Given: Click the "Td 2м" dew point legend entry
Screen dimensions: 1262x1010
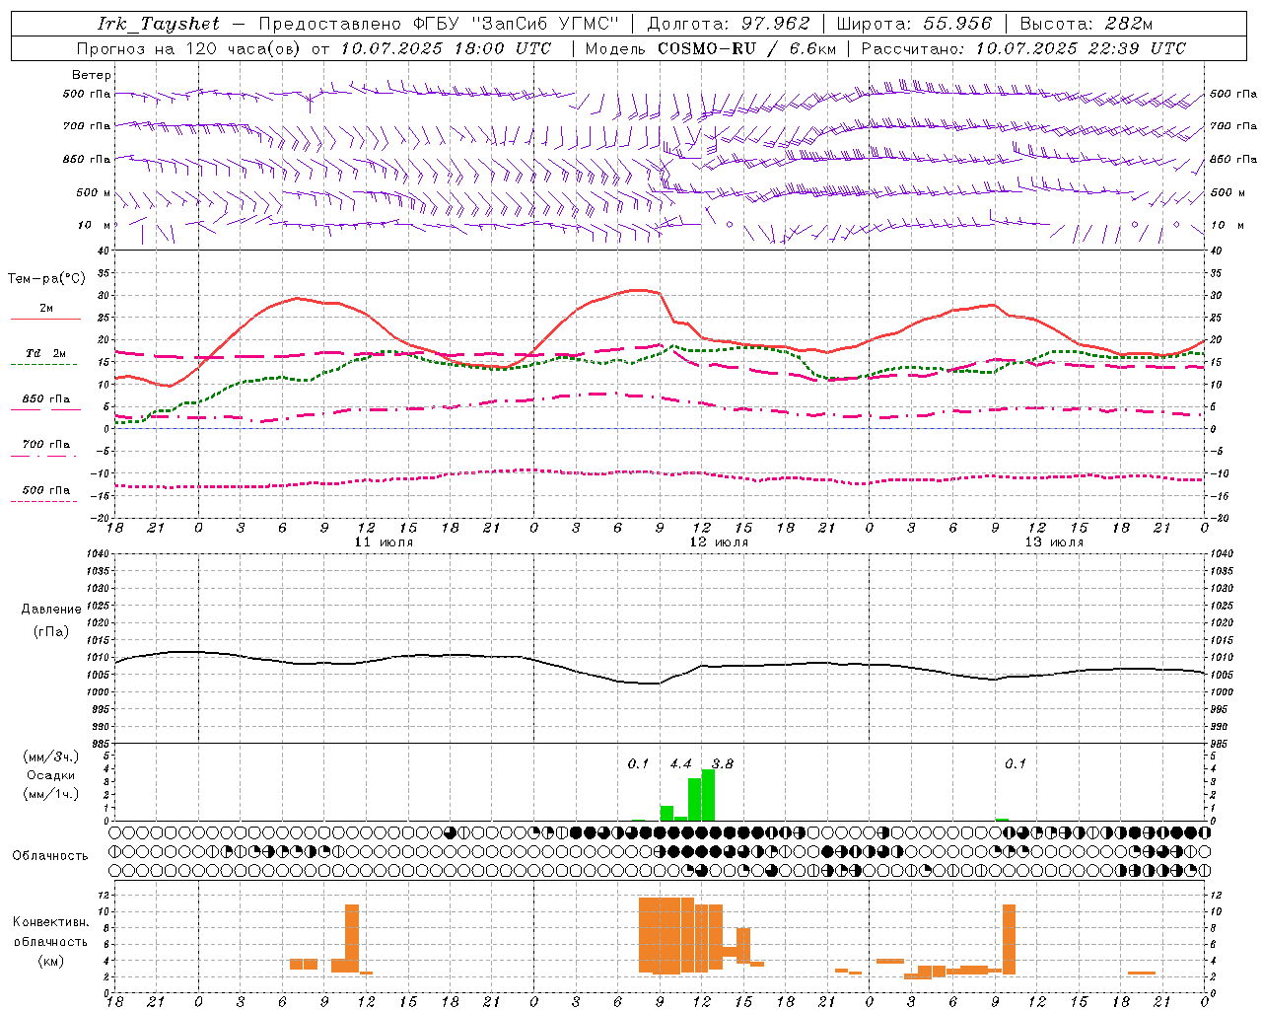Looking at the screenshot, I should [x=46, y=353].
